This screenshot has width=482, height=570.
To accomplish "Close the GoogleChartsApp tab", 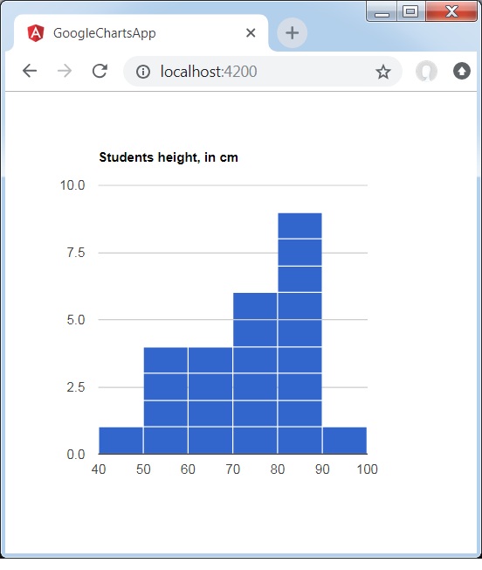I will (251, 32).
